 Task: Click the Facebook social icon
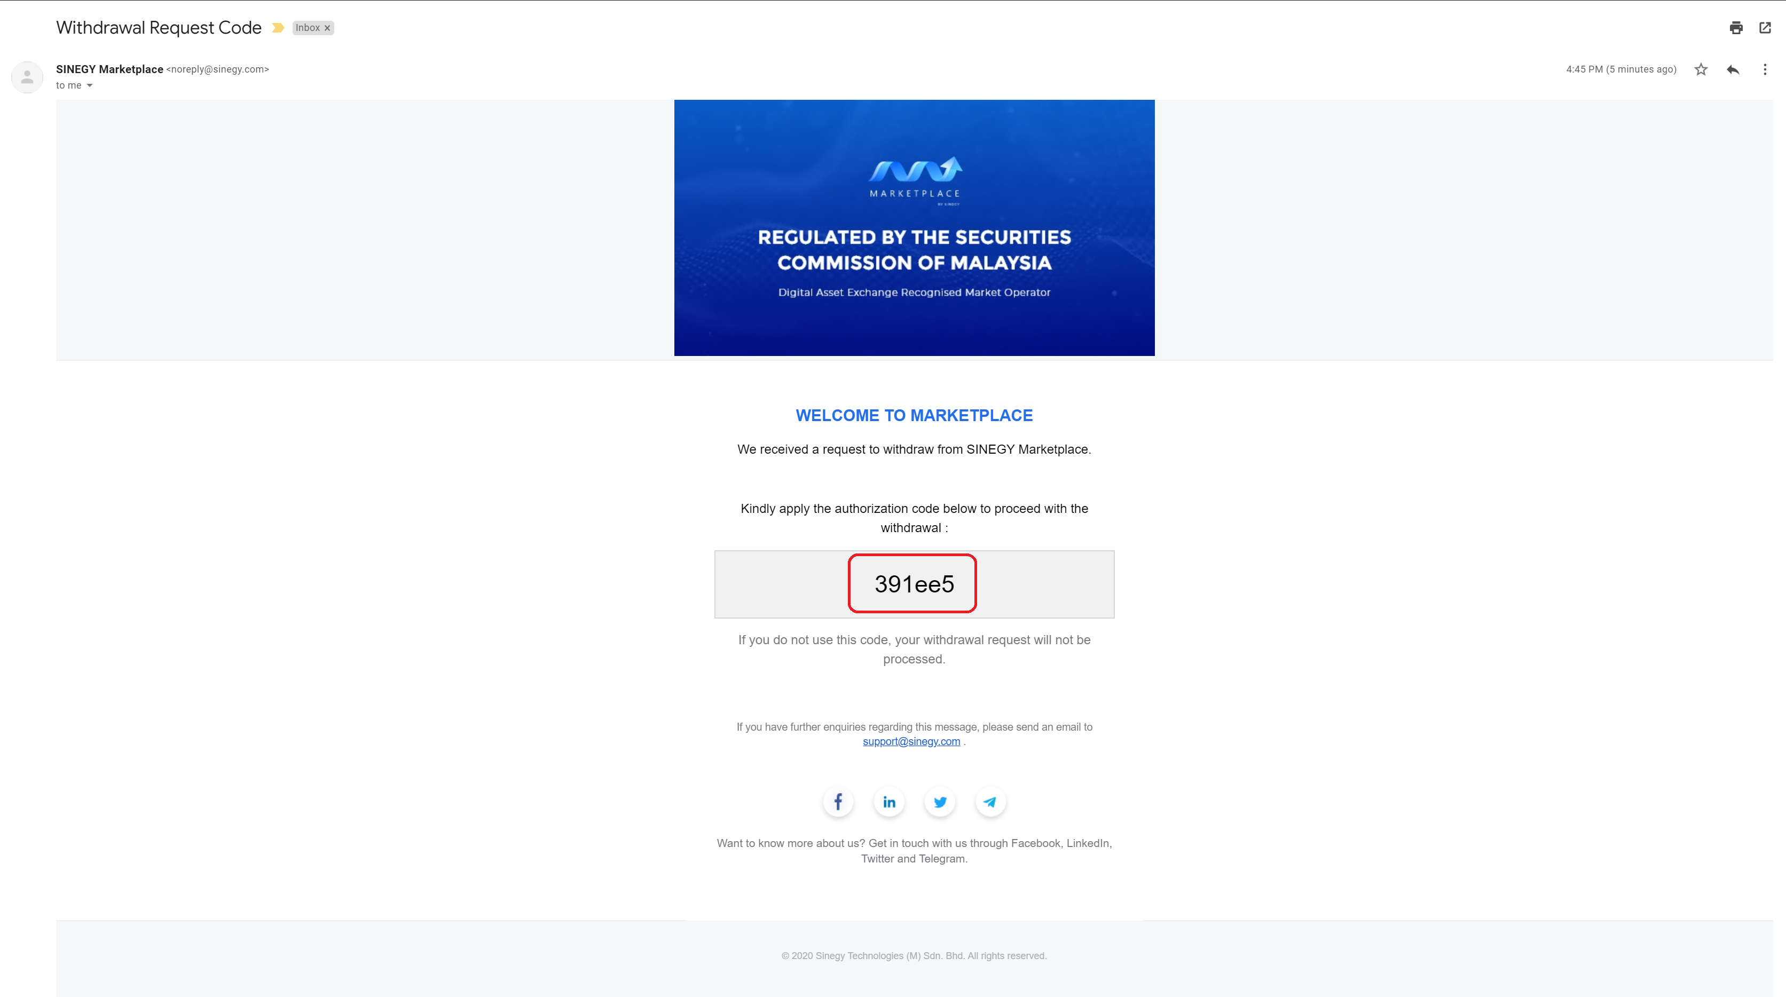[838, 802]
